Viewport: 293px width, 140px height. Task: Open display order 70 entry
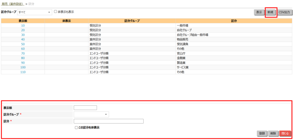(23, 53)
